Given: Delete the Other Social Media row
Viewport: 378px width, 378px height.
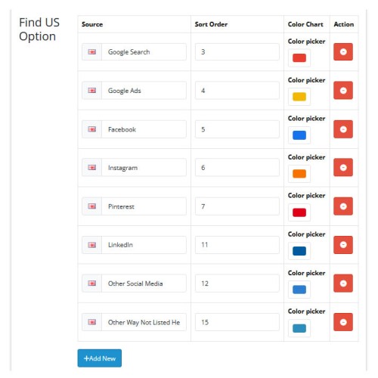Looking at the screenshot, I should [343, 283].
